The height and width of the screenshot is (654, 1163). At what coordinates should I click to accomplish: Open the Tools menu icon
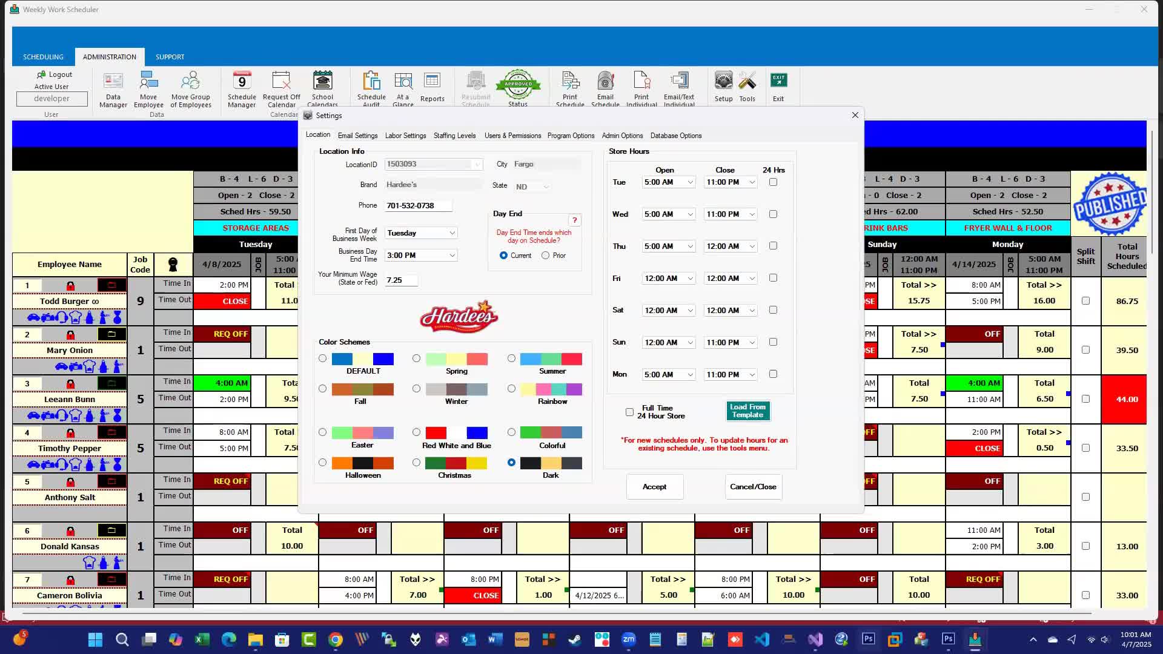tap(747, 87)
